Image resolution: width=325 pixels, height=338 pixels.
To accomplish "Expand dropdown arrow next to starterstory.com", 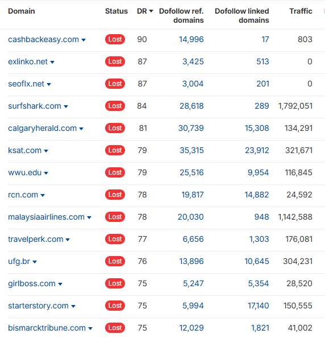I will pyautogui.click(x=73, y=307).
